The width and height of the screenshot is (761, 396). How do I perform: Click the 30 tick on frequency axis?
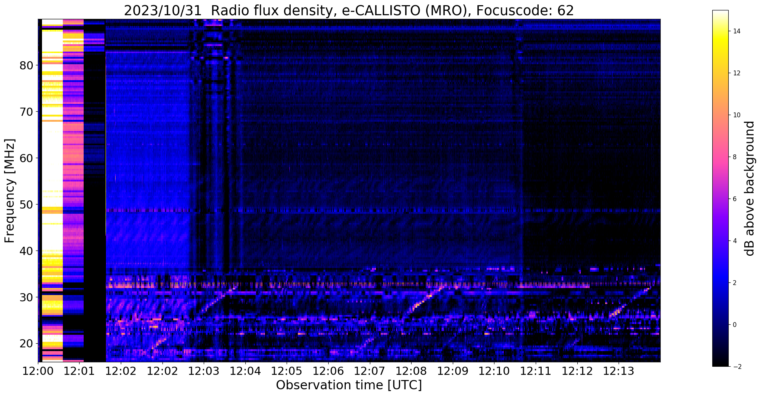(x=26, y=298)
